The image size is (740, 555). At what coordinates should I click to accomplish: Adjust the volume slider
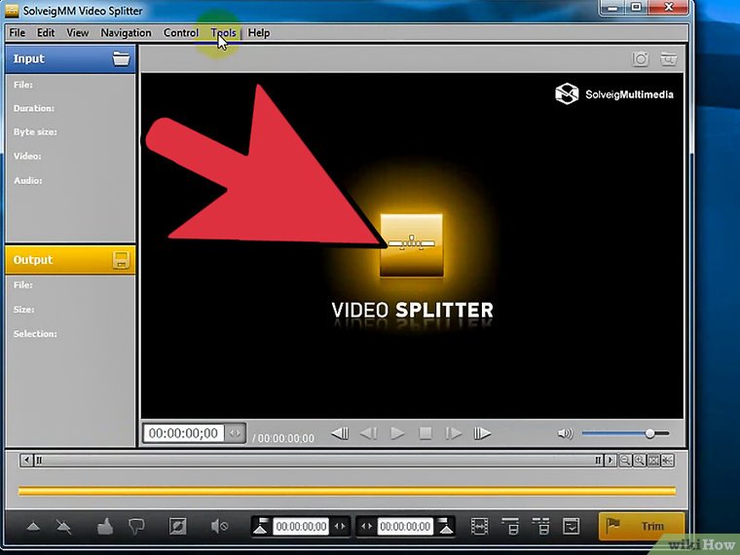(649, 433)
